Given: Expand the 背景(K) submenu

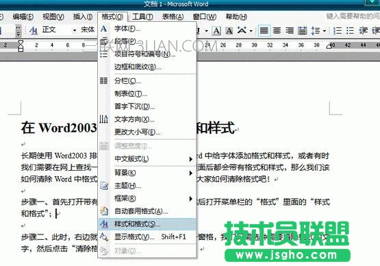Looking at the screenshot, I should (147, 173).
